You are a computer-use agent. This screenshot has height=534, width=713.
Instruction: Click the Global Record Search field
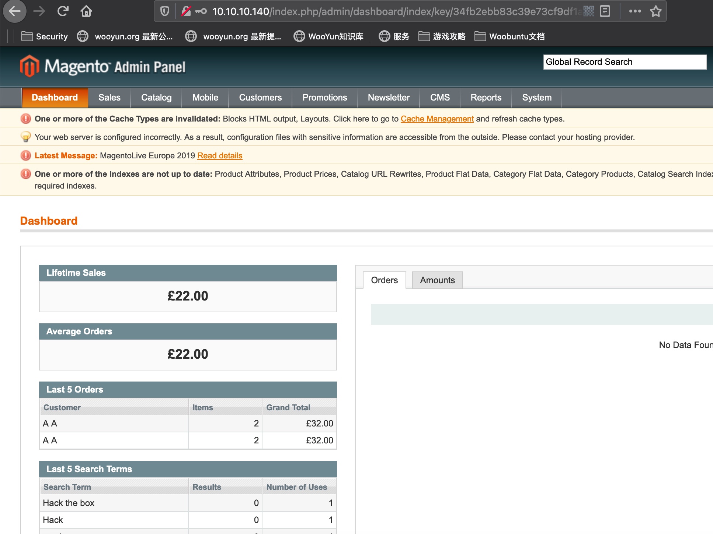pyautogui.click(x=625, y=62)
